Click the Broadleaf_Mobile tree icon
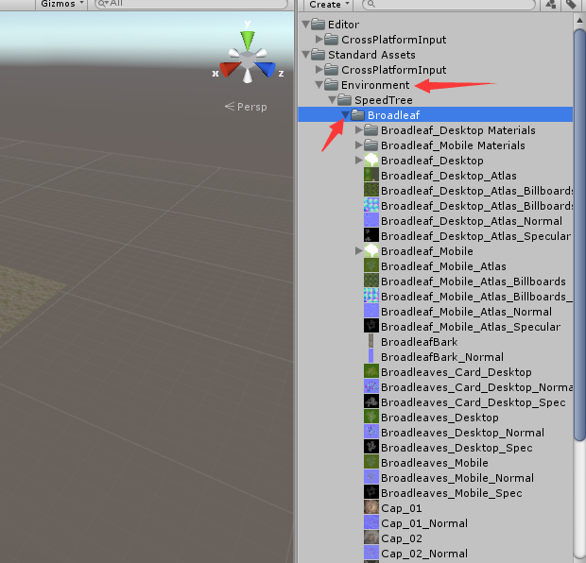Viewport: 586px width, 563px height. (x=371, y=250)
